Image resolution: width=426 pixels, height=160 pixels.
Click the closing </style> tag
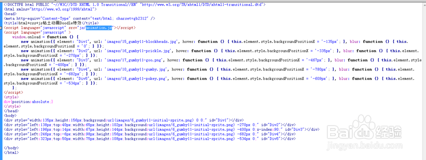click(12, 106)
